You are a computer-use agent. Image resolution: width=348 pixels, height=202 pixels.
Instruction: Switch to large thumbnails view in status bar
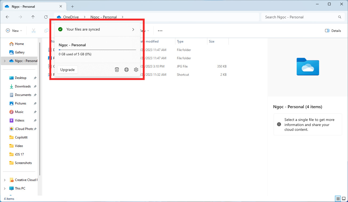pyautogui.click(x=344, y=199)
